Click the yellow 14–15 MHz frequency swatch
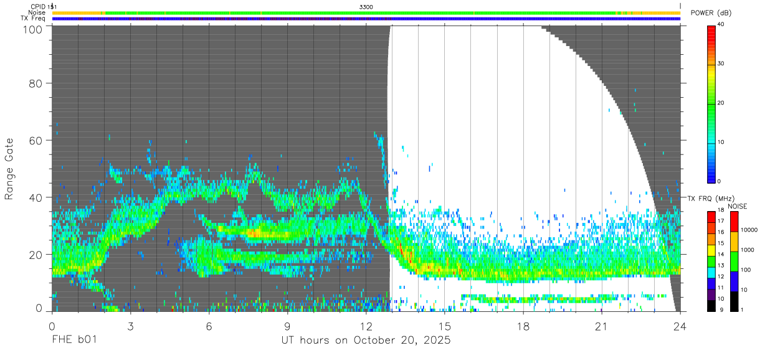Image resolution: width=765 pixels, height=353 pixels. click(x=711, y=249)
